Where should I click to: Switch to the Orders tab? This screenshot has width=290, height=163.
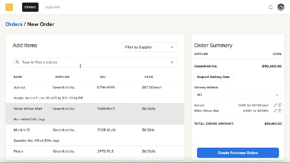(30, 7)
